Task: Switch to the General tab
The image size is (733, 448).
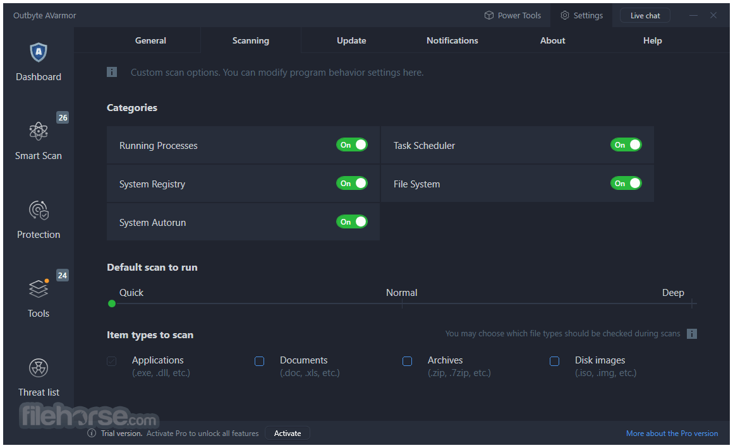Action: pyautogui.click(x=150, y=40)
